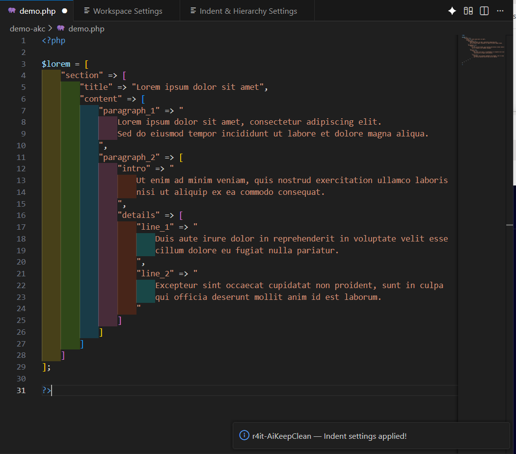Expand the demo-akc breadcrumb dropdown
516x454 pixels.
pos(27,28)
